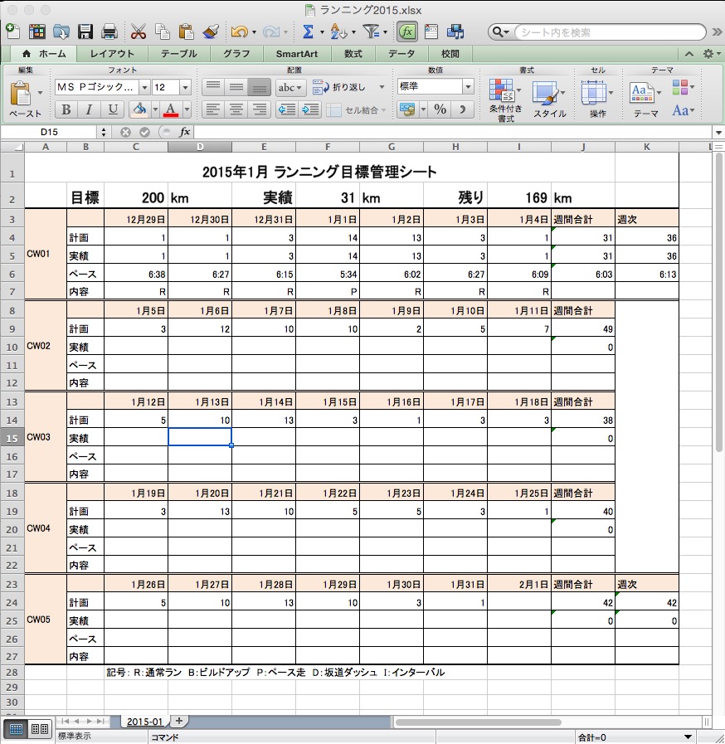Open the font size dropdown
The height and width of the screenshot is (744, 725).
click(185, 87)
